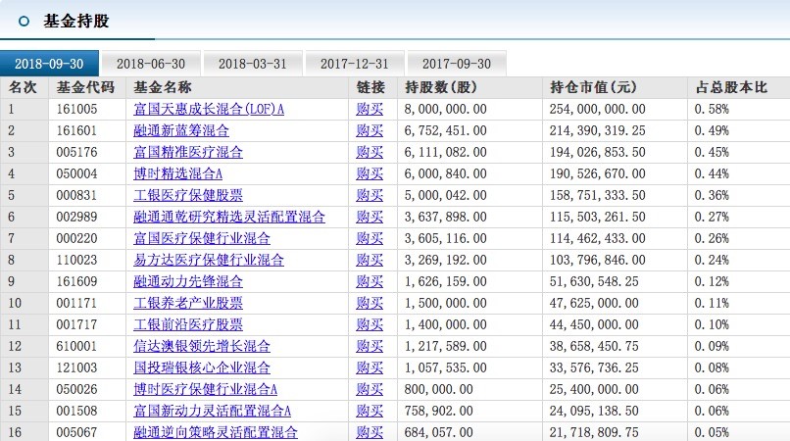Click 购买 for fund 005067
Screen dimensions: 790x441
370,432
